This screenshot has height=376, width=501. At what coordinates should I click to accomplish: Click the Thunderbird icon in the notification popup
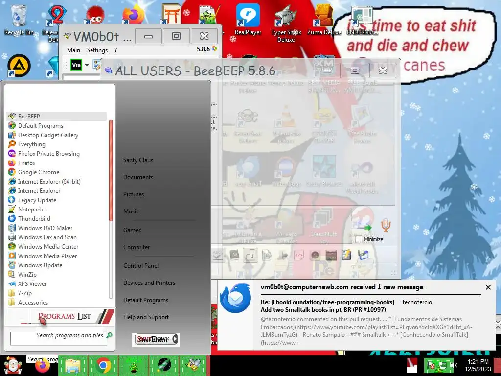tap(235, 298)
